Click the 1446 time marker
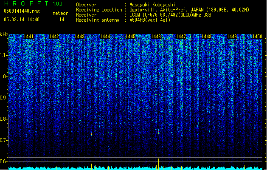Screen dimensions: 267x170 click(156, 37)
